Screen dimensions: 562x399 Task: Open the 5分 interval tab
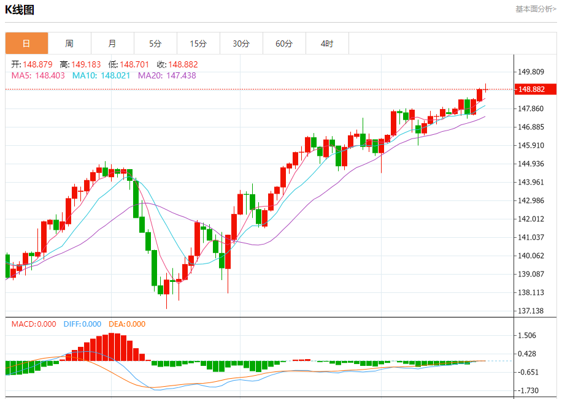click(x=156, y=44)
